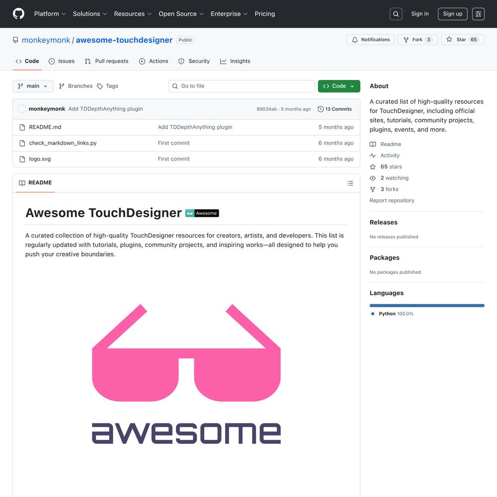Open the main branch selector dropdown

click(x=33, y=86)
